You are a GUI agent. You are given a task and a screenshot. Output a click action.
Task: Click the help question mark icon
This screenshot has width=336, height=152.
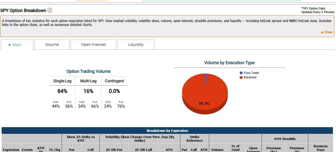(50, 10)
